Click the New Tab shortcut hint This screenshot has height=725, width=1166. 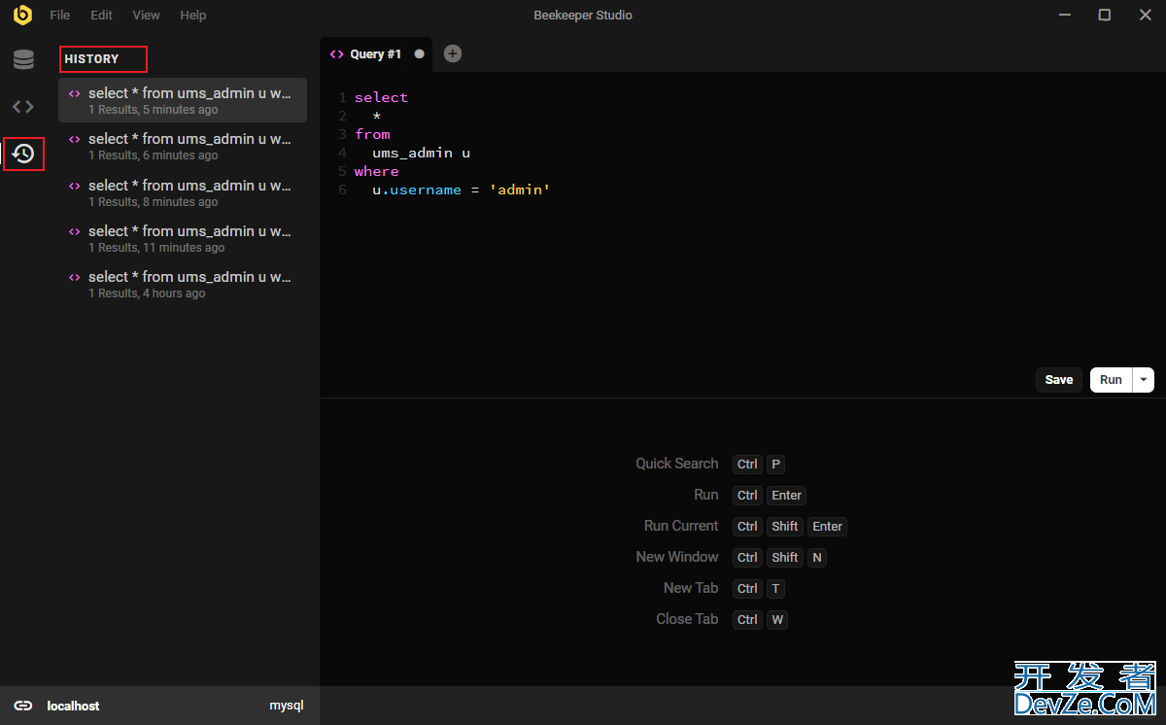pyautogui.click(x=691, y=588)
